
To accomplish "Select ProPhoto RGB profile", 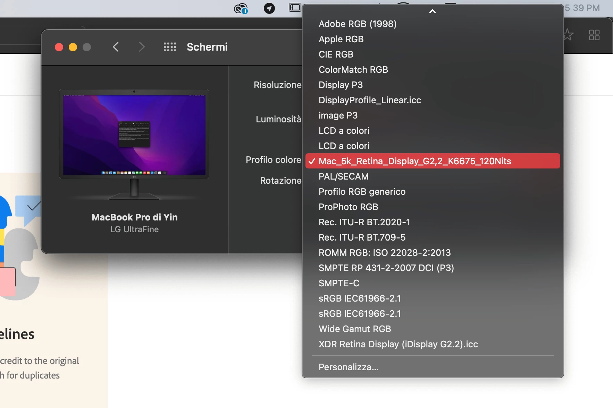I will tap(433, 207).
